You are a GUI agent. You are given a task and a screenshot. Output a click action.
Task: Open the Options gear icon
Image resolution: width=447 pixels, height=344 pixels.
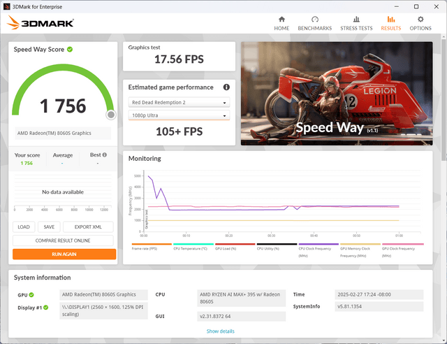[x=420, y=19]
